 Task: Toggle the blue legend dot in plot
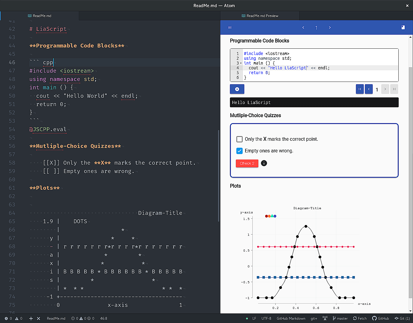pos(275,216)
